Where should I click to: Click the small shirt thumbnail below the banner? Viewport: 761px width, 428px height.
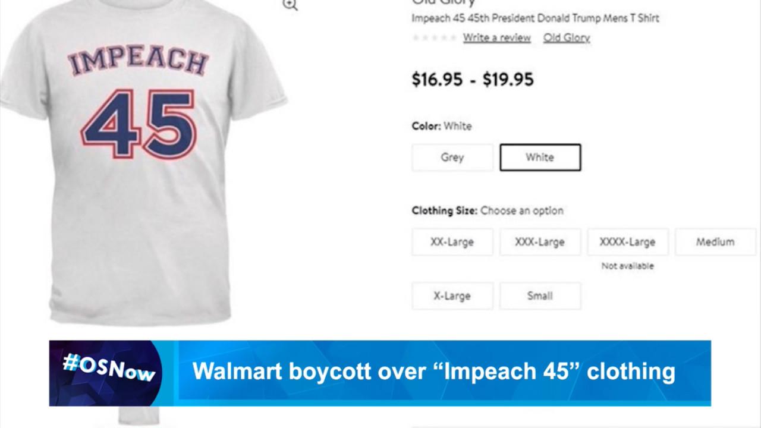pos(139,416)
